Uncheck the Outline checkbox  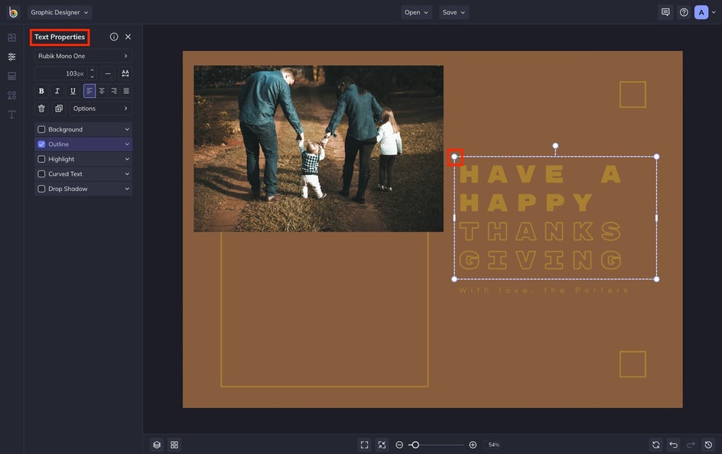(41, 144)
